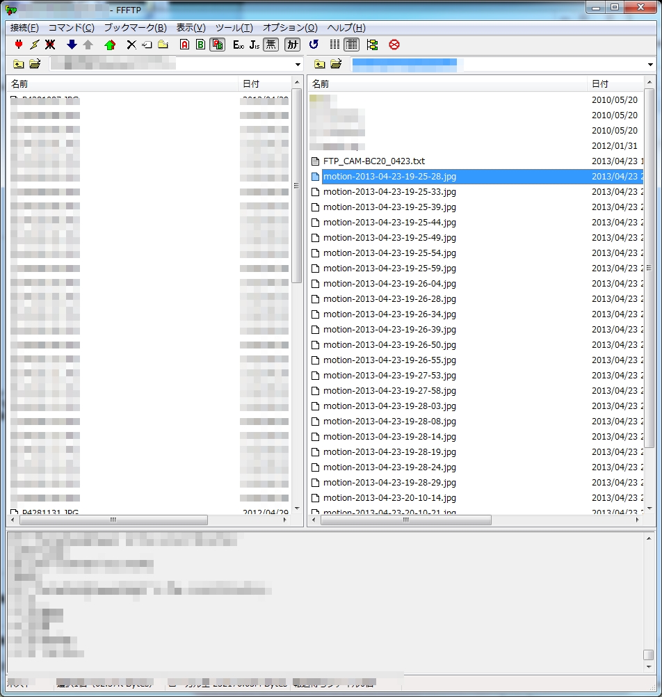Viewport: 662px width, 697px height.
Task: Open the ブックマーク(B) menu
Action: click(135, 28)
